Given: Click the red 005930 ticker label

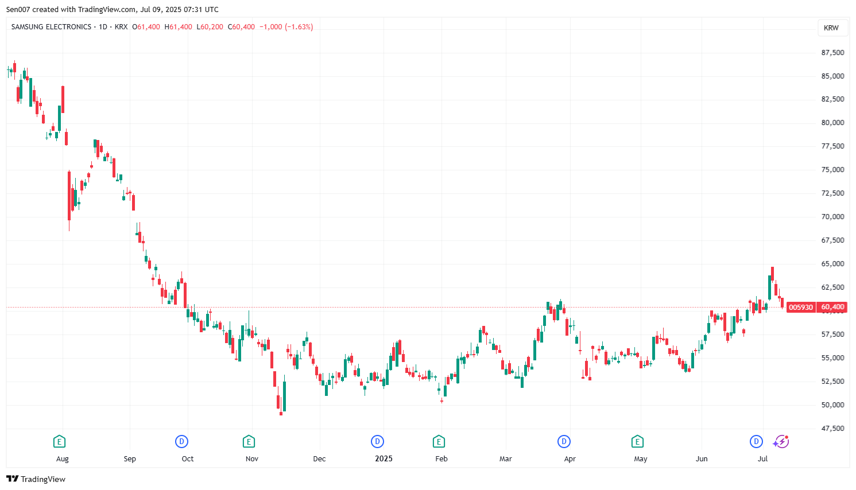Looking at the screenshot, I should (801, 307).
